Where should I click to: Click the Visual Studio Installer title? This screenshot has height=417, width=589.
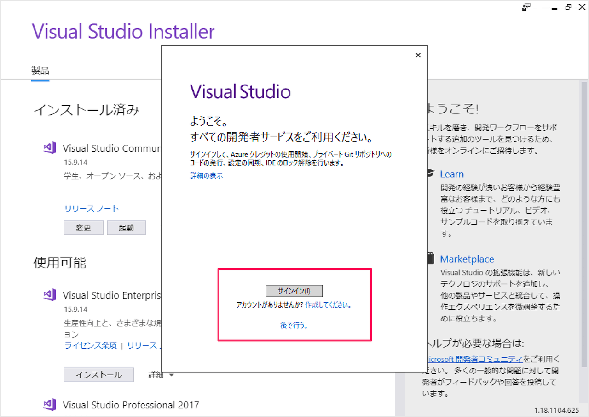(x=123, y=31)
